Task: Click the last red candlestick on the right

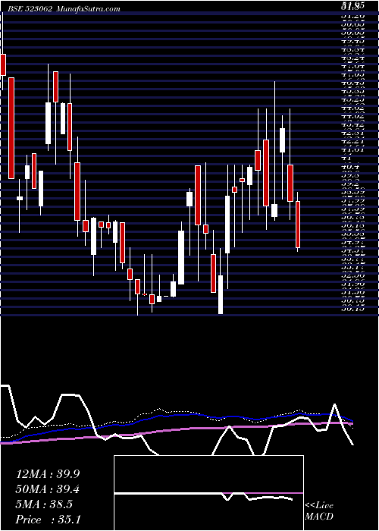Action: click(298, 225)
